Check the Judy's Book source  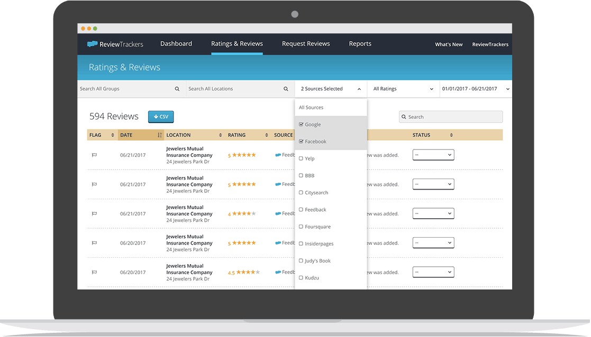click(301, 260)
